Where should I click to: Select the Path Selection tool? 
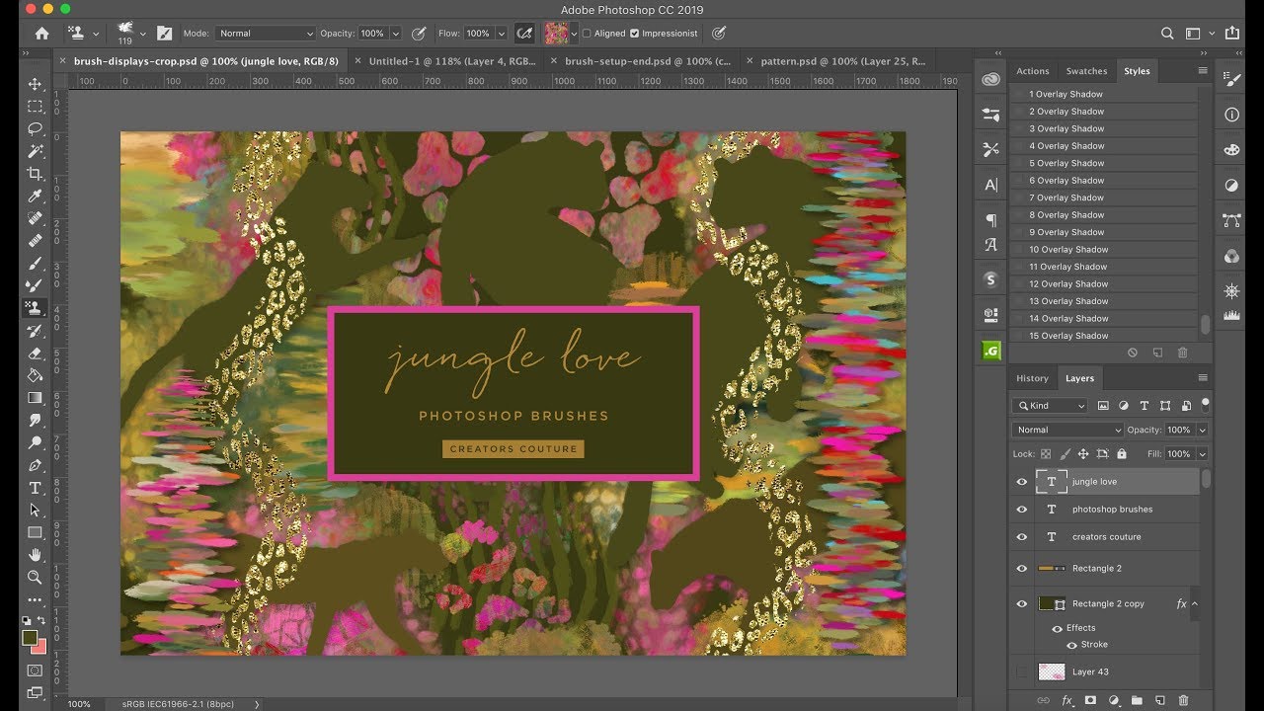(x=36, y=510)
